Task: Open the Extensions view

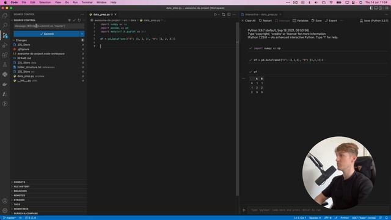Action: (5, 55)
